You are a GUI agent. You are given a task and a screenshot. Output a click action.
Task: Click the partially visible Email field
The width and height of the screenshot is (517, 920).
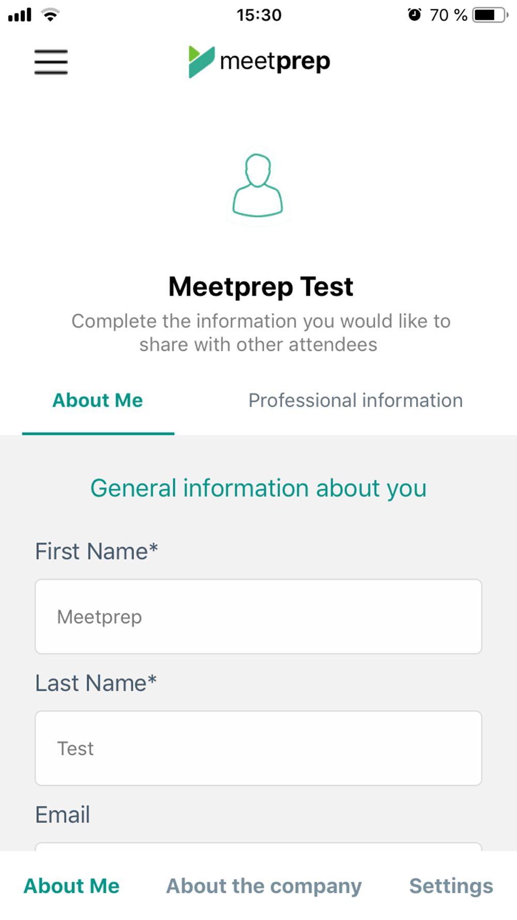pyautogui.click(x=258, y=847)
